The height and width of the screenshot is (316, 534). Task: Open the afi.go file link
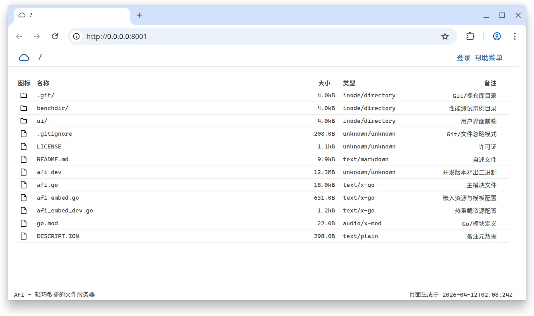(x=47, y=185)
